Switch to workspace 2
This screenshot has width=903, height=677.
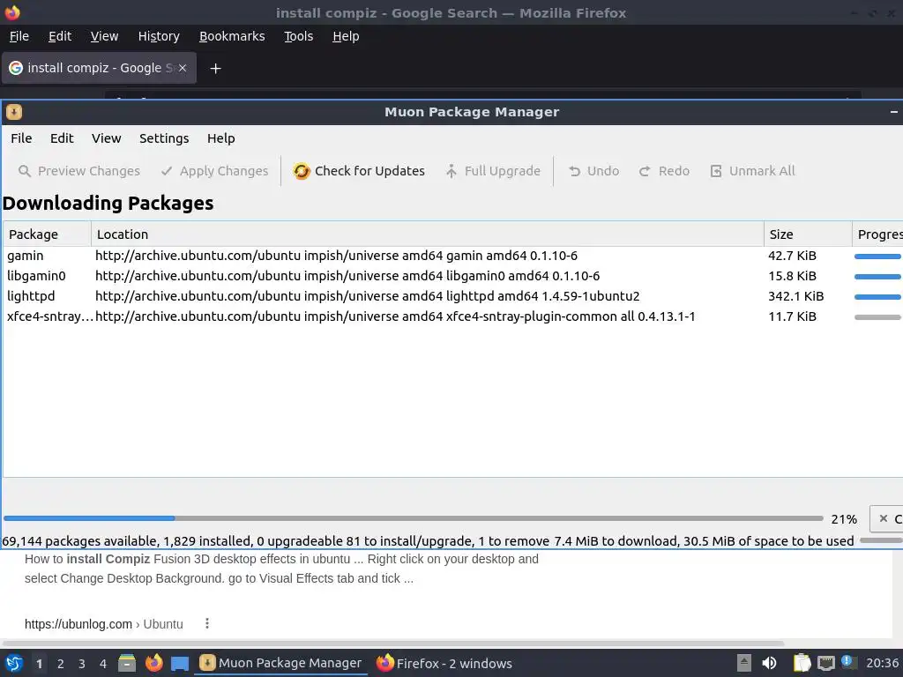coord(61,664)
